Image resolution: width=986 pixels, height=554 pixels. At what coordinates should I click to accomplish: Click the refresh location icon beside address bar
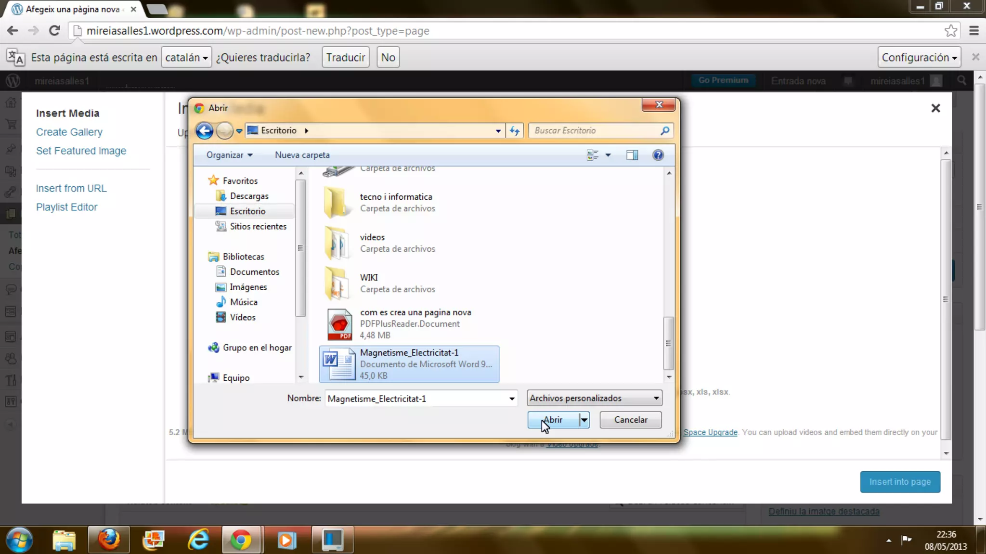[x=515, y=130]
